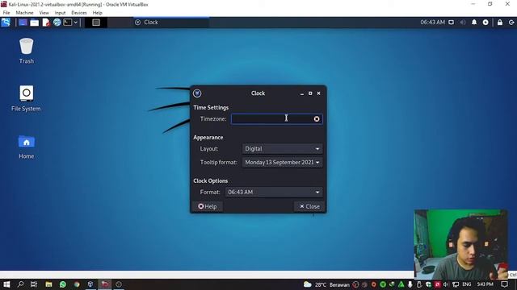This screenshot has height=290, width=517.
Task: Open the VirtualBox View menu
Action: coord(44,13)
